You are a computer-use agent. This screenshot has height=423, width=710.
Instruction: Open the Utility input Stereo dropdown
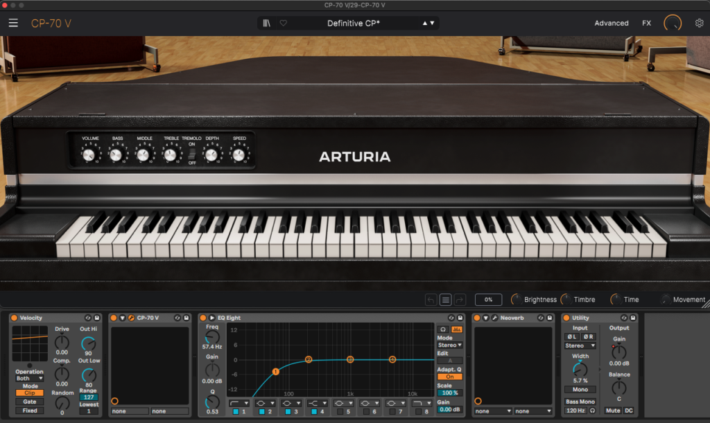coord(580,345)
